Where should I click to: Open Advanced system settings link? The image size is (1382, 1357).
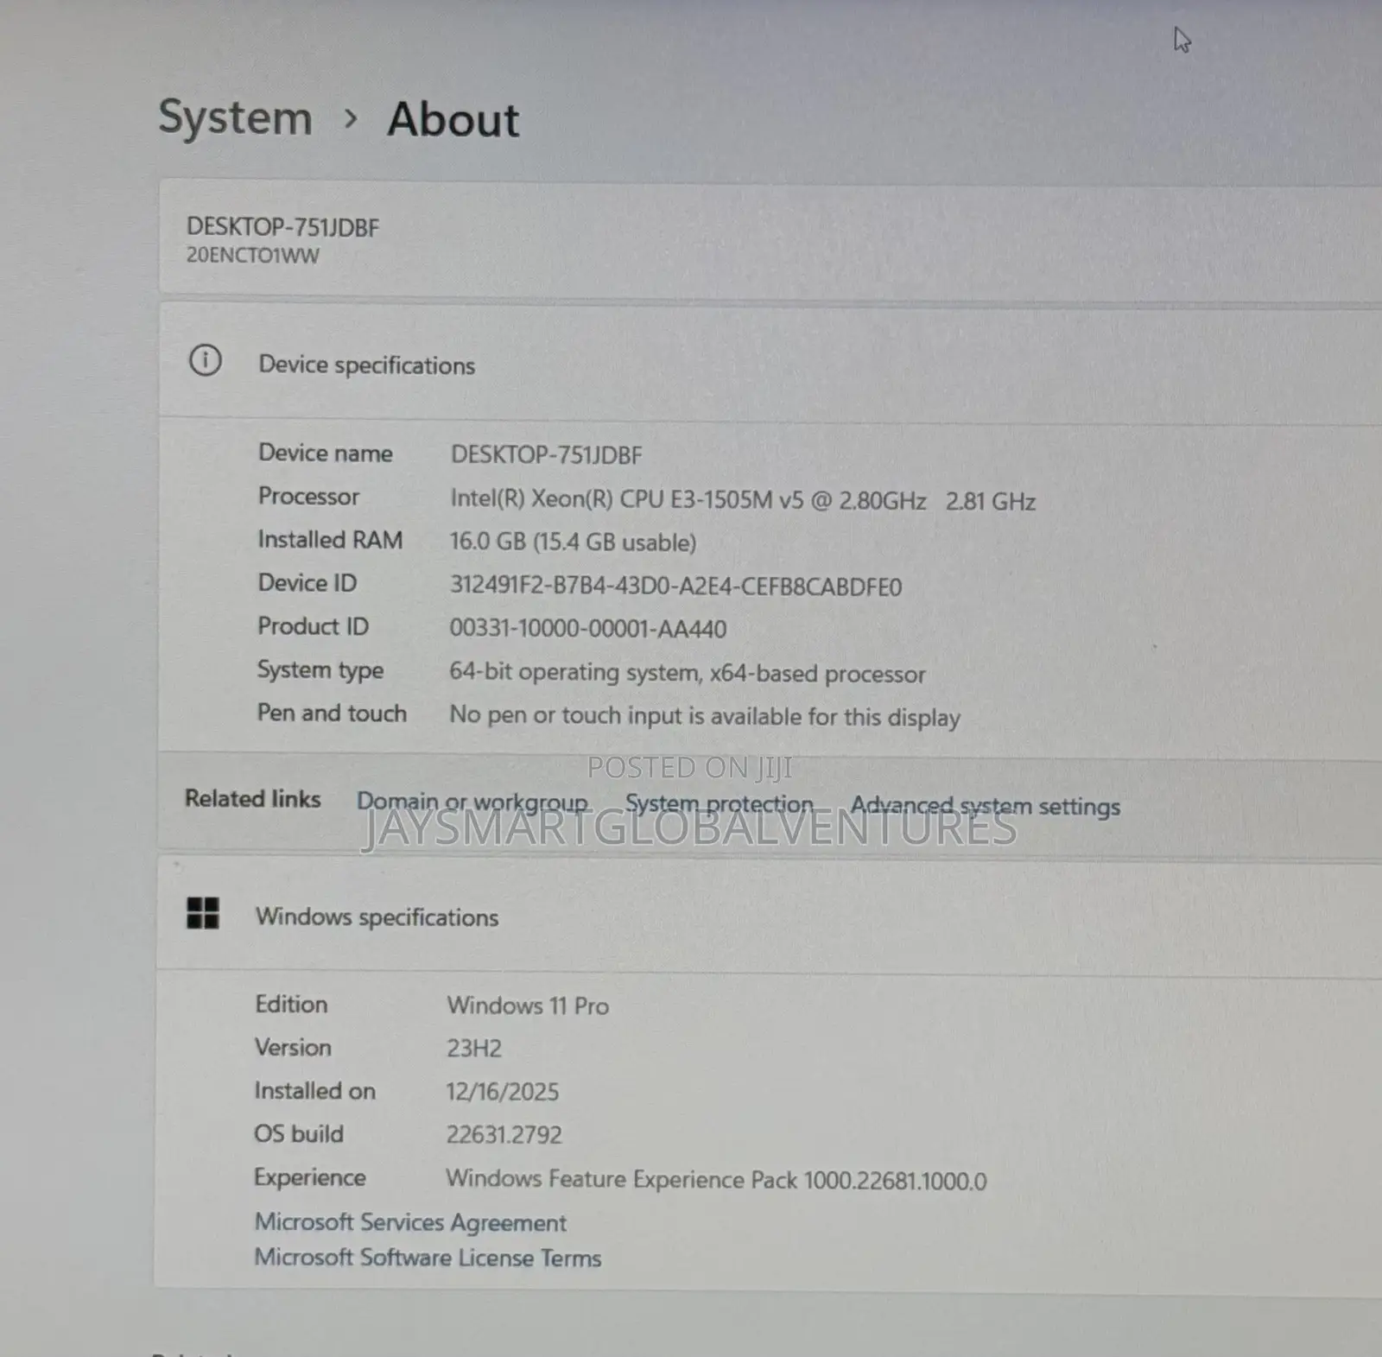click(x=986, y=807)
